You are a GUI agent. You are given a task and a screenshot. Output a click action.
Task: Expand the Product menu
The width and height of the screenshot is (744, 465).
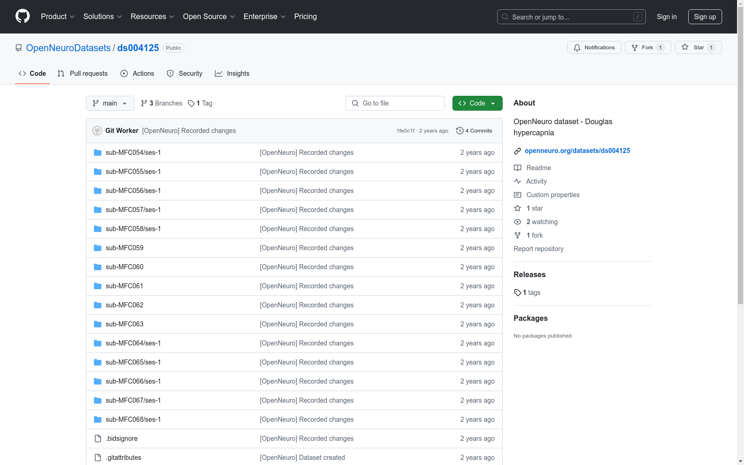point(58,16)
